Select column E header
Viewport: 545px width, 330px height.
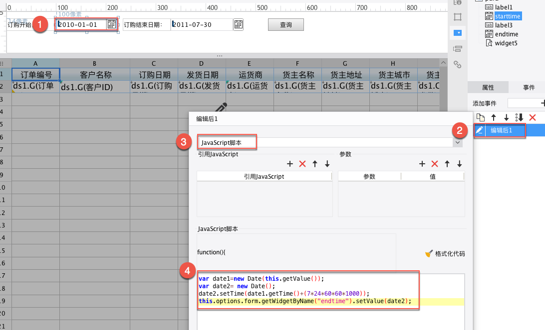click(x=250, y=63)
